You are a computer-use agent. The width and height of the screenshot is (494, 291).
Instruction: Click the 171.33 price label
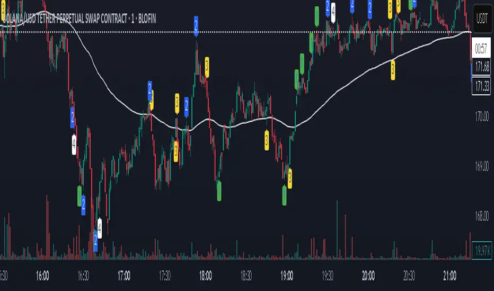[482, 86]
